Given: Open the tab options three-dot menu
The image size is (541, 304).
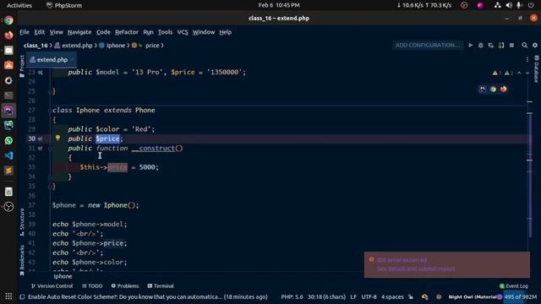Looking at the screenshot, I should pos(527,60).
